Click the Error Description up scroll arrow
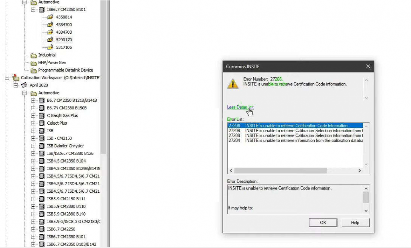411x248 pixels. click(366, 188)
